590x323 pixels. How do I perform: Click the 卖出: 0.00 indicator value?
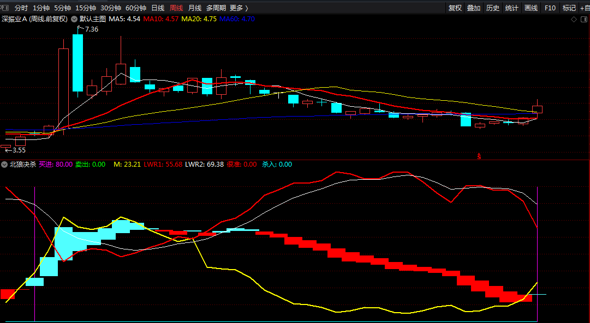point(90,164)
